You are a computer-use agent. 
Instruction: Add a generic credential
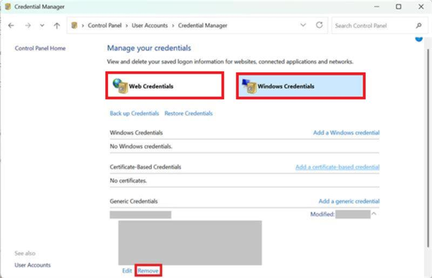[349, 201]
